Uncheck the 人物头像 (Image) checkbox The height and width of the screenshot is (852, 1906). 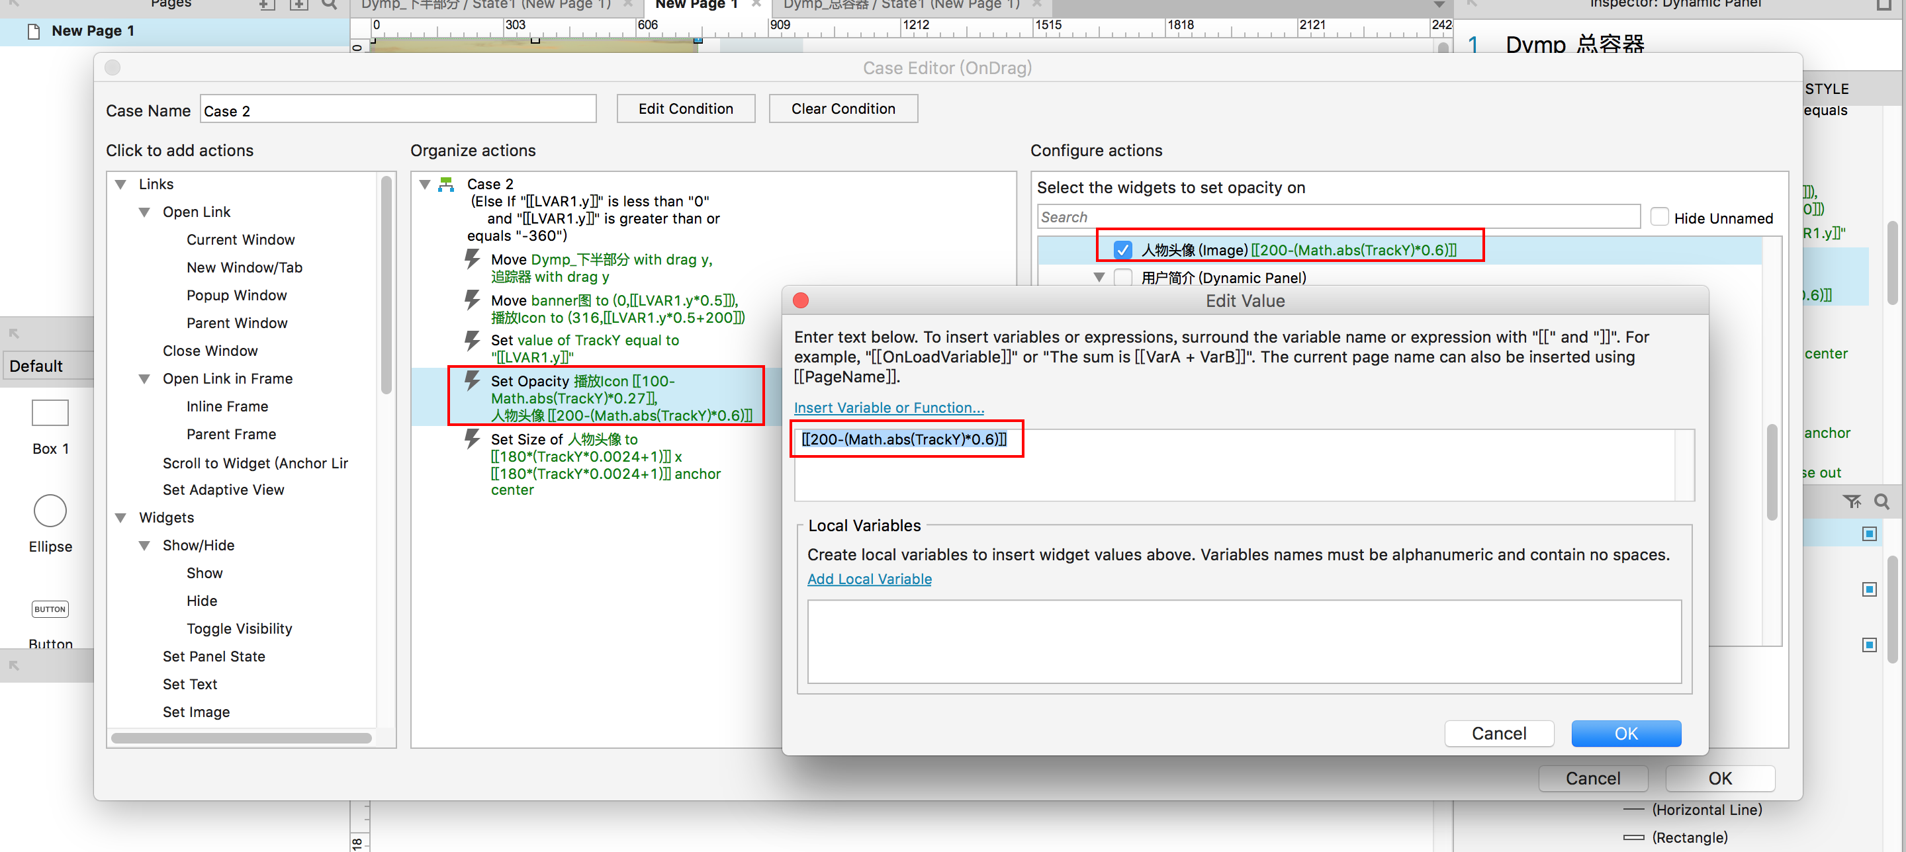tap(1122, 250)
